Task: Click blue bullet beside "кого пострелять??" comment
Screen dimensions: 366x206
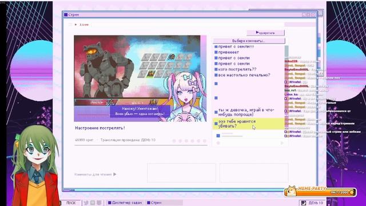Action: pyautogui.click(x=216, y=69)
